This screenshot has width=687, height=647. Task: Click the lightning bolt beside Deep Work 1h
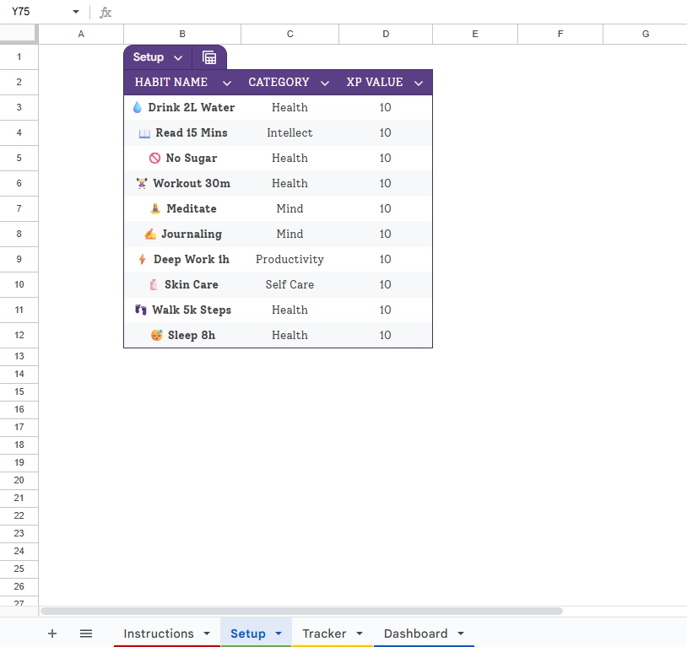(142, 259)
